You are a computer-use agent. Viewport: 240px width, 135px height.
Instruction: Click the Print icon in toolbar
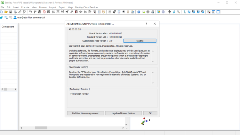pos(15,12)
